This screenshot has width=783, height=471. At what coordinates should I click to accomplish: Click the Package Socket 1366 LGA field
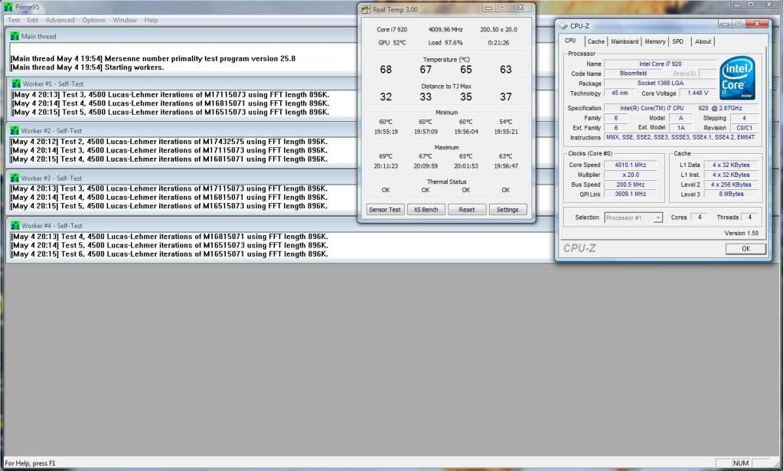pos(661,83)
